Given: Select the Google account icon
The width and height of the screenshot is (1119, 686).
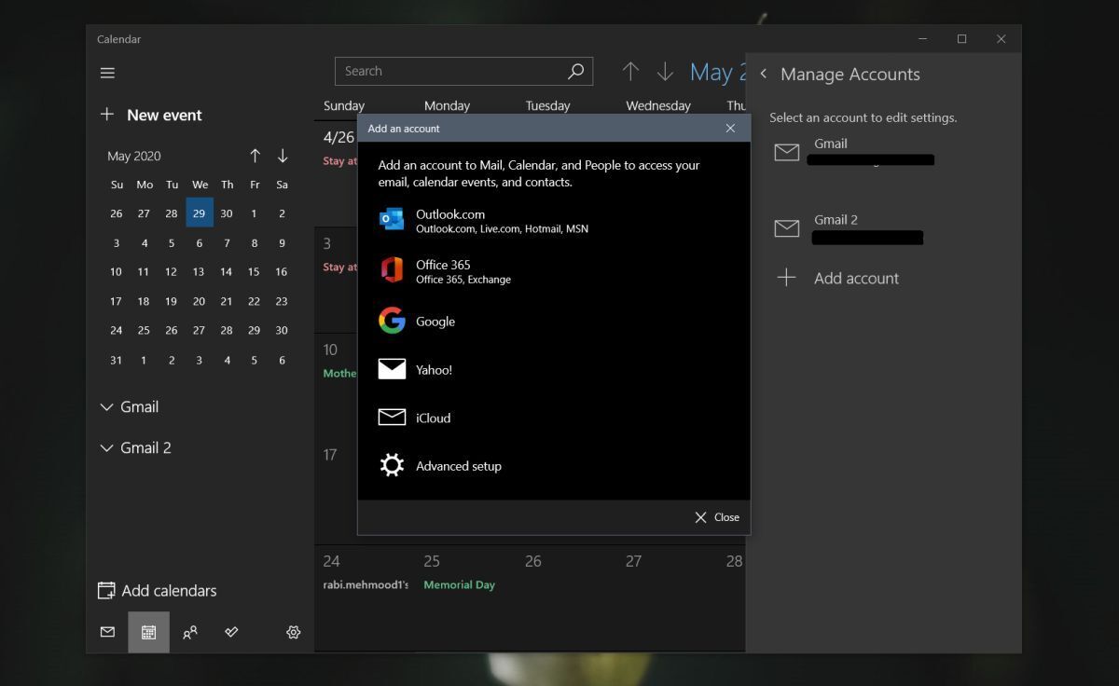Looking at the screenshot, I should click(x=392, y=321).
